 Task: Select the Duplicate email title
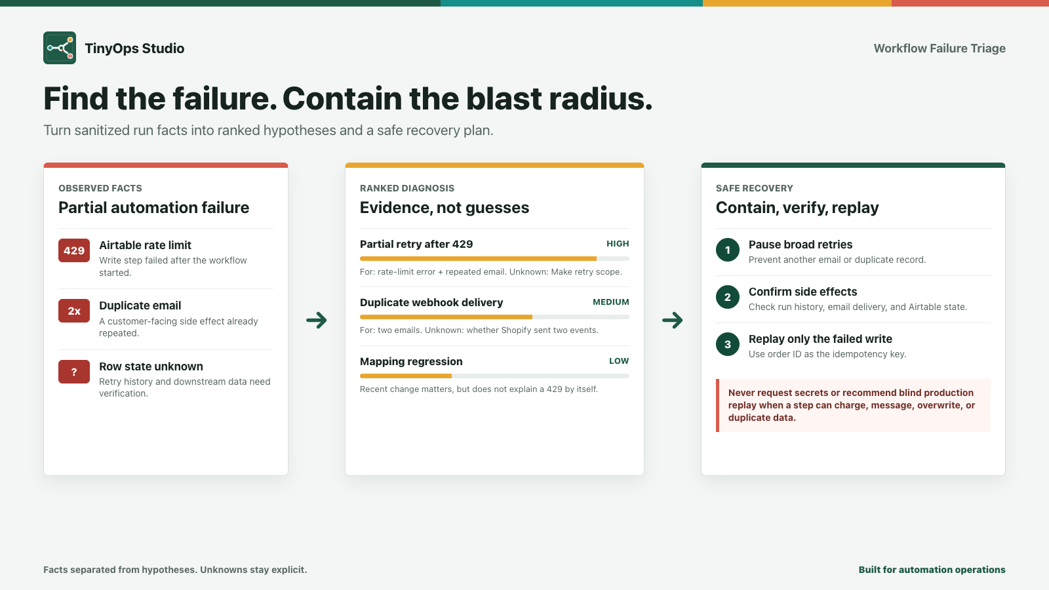(x=140, y=305)
